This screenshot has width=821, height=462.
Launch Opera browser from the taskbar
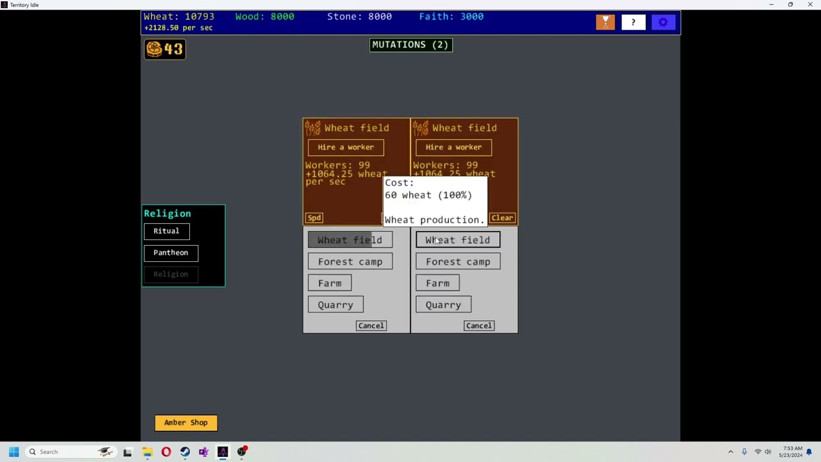pos(166,452)
